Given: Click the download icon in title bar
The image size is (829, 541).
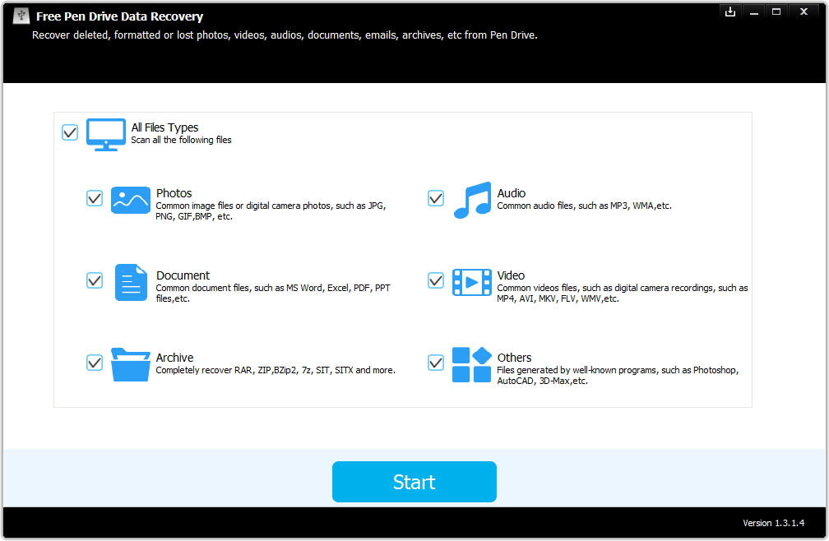Looking at the screenshot, I should 730,12.
